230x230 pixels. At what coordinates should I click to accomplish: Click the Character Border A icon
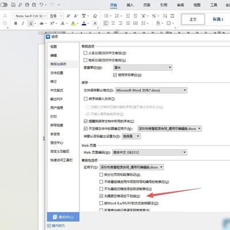click(x=95, y=24)
